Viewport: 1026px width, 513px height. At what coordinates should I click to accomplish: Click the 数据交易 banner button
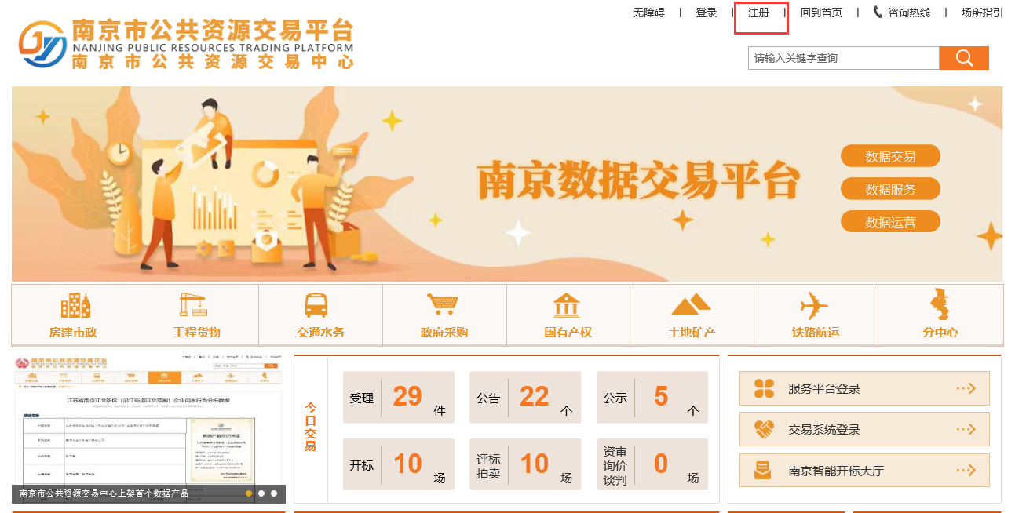click(x=890, y=156)
